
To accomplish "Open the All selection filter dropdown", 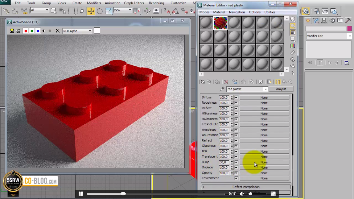I will click(x=40, y=10).
